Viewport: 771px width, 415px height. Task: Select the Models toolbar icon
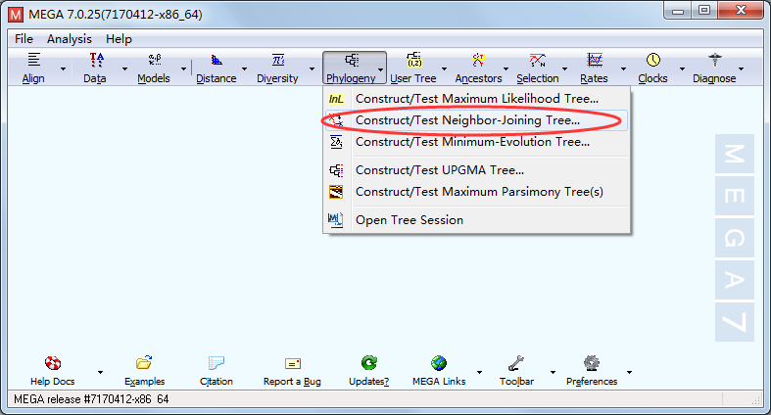[155, 60]
